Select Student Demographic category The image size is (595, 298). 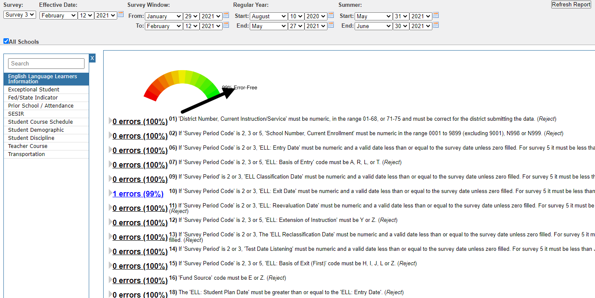[46, 130]
